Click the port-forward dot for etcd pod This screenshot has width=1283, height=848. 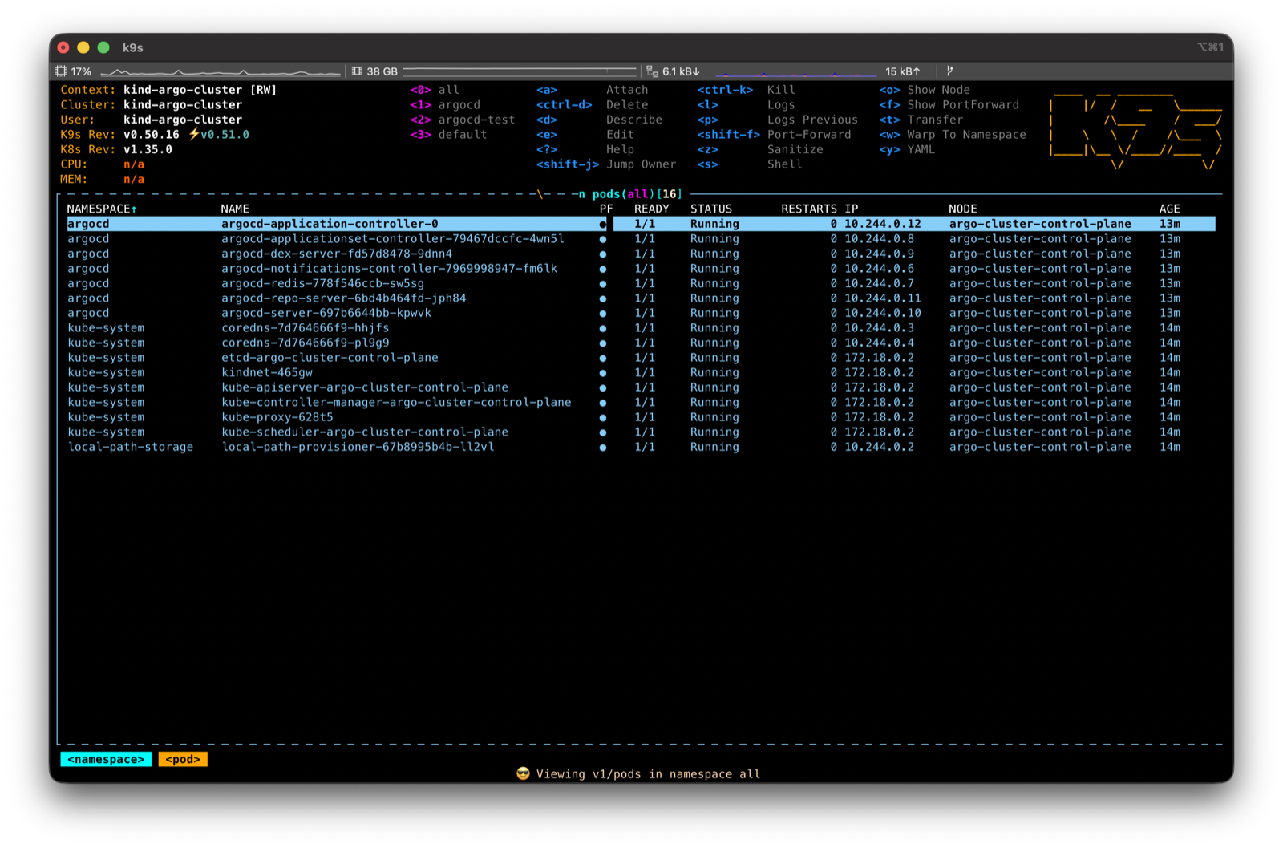[x=603, y=358]
